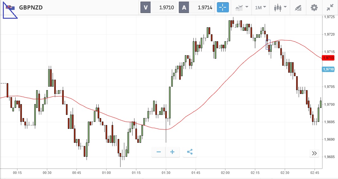Image resolution: width=338 pixels, height=179 pixels.
Task: Zoom out the chart with minus
Action: click(159, 152)
